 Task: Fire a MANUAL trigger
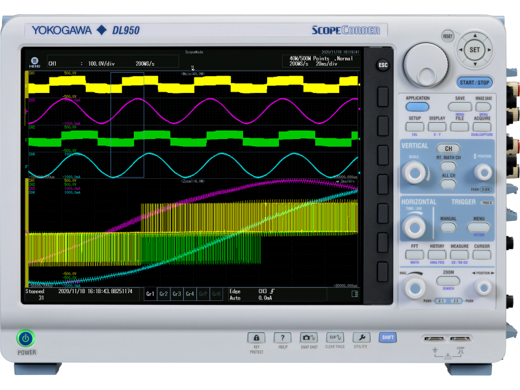[448, 227]
